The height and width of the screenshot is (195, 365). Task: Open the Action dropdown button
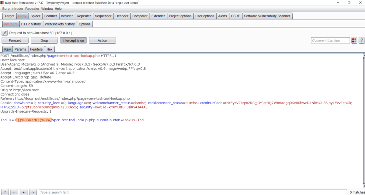pyautogui.click(x=103, y=40)
